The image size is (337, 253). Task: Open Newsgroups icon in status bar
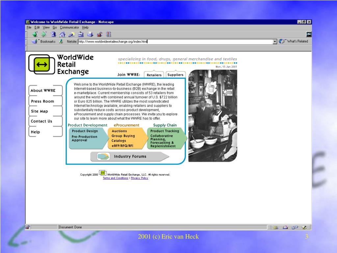click(x=295, y=227)
